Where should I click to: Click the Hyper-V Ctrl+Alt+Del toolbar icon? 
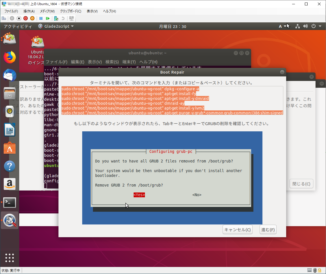[4, 18]
